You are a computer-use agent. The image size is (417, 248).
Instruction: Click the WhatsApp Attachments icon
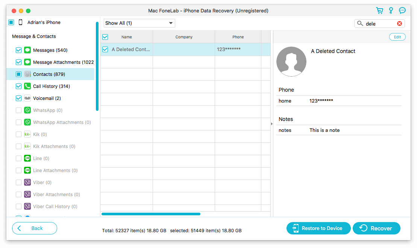[x=27, y=122]
